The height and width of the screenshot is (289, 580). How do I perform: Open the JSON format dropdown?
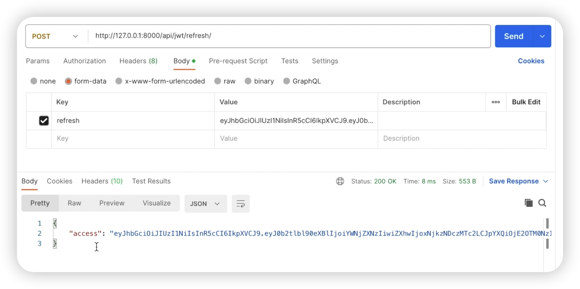pos(205,204)
